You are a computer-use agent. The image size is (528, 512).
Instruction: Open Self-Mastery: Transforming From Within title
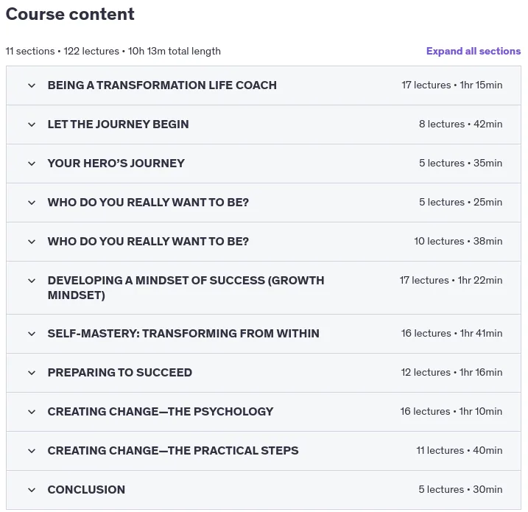point(183,334)
